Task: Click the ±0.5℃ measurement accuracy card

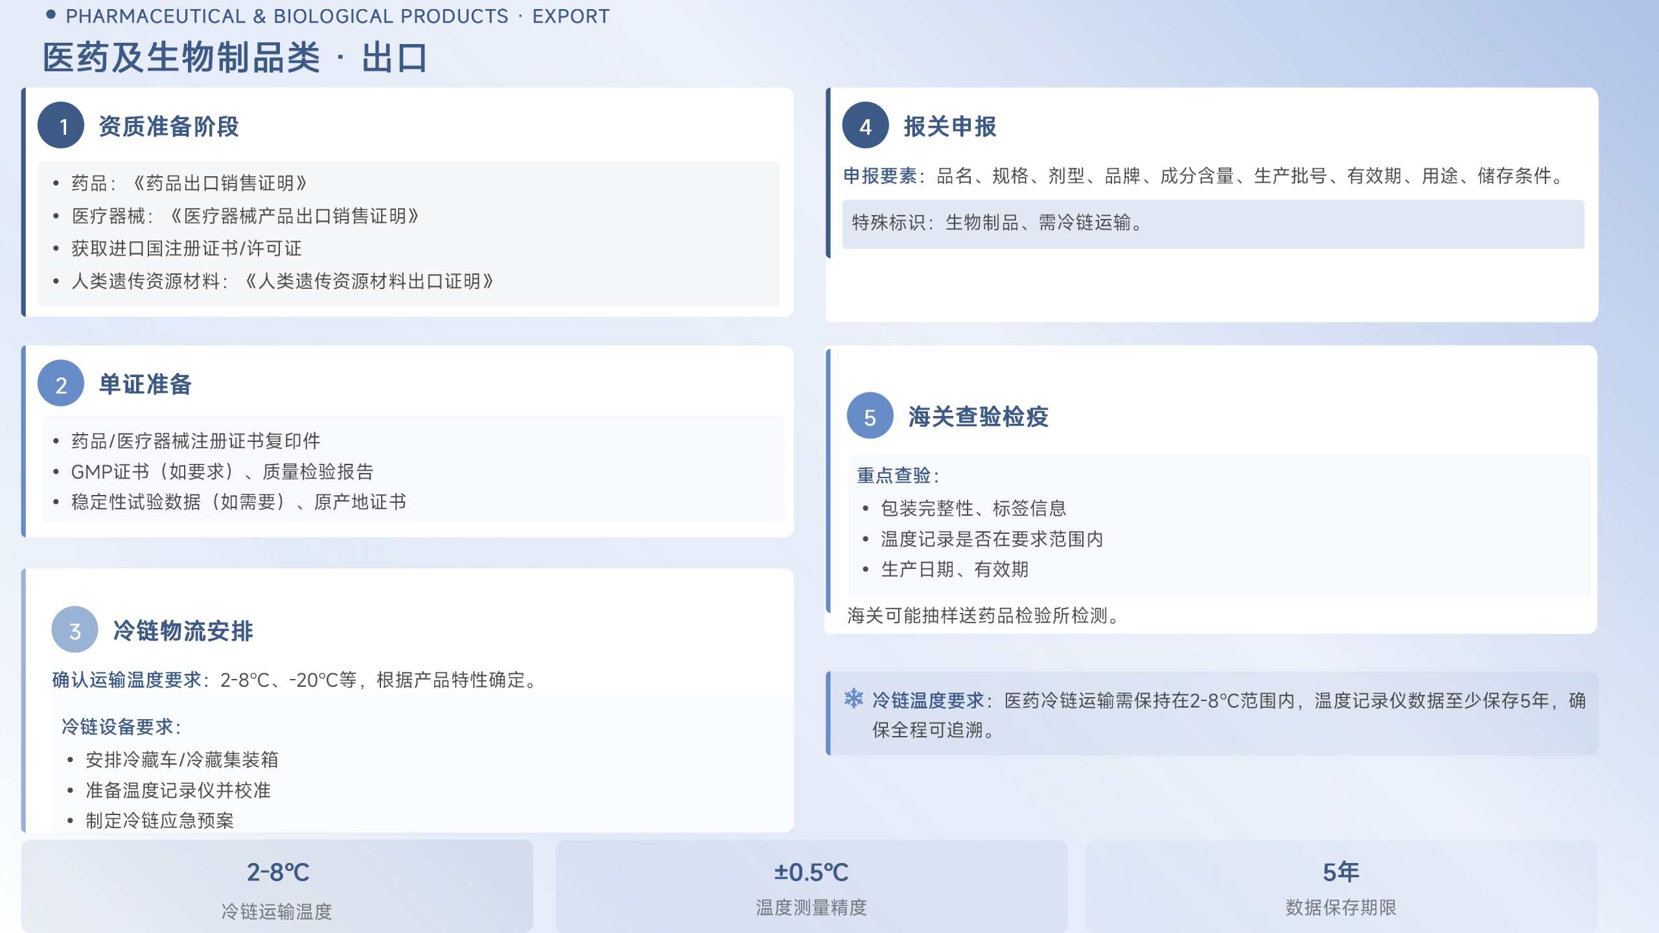Action: (x=811, y=887)
